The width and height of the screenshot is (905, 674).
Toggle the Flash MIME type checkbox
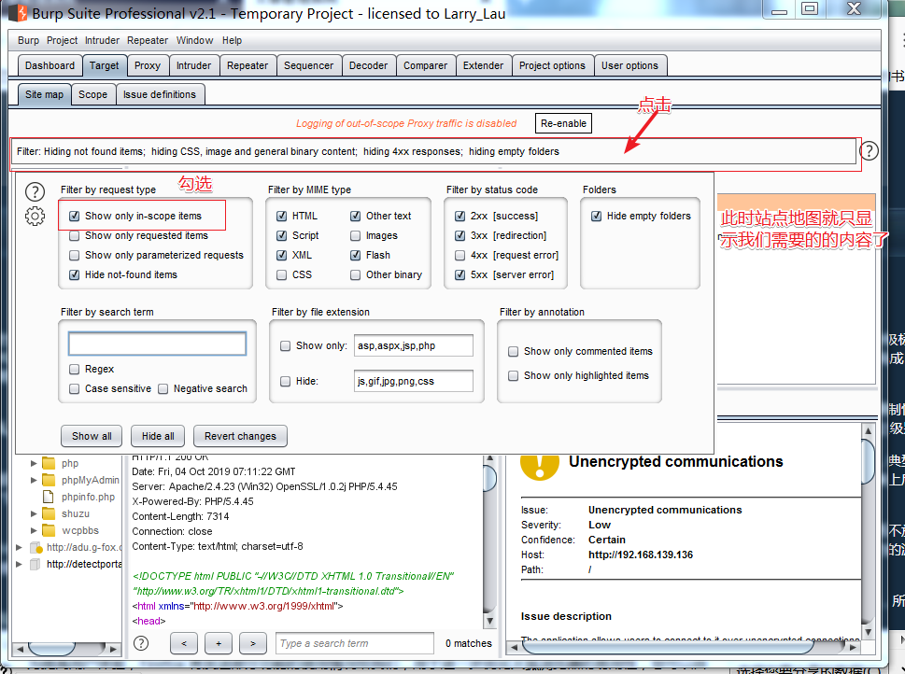tap(356, 255)
